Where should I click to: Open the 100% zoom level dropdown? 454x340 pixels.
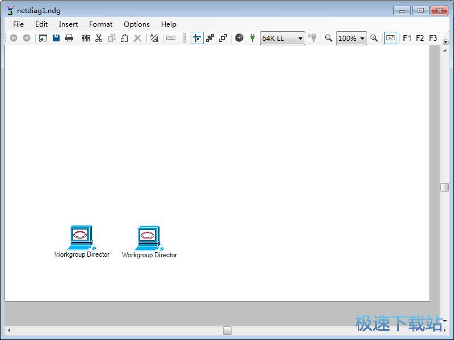click(351, 38)
